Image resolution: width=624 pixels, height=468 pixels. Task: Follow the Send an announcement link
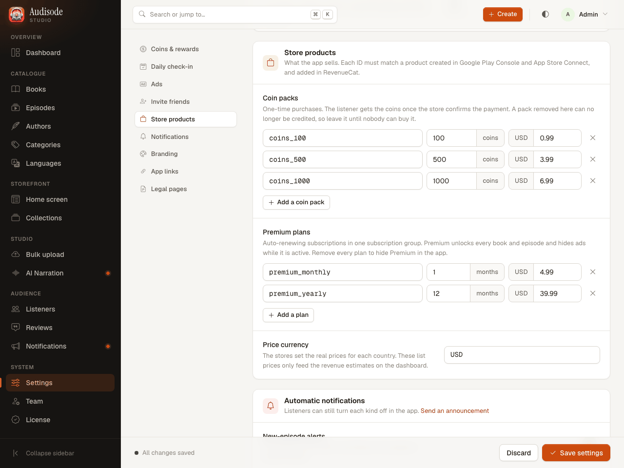455,411
